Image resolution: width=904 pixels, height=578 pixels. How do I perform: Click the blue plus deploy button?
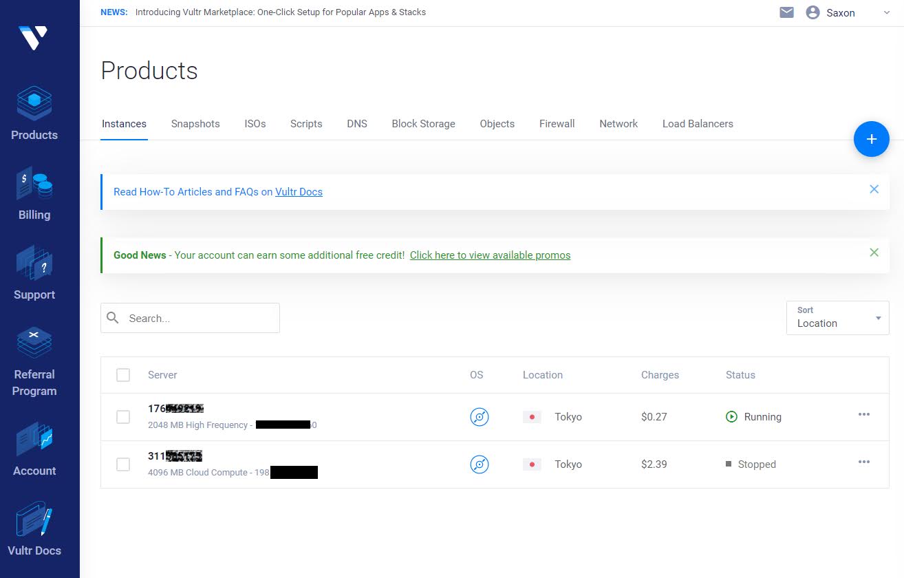[872, 139]
